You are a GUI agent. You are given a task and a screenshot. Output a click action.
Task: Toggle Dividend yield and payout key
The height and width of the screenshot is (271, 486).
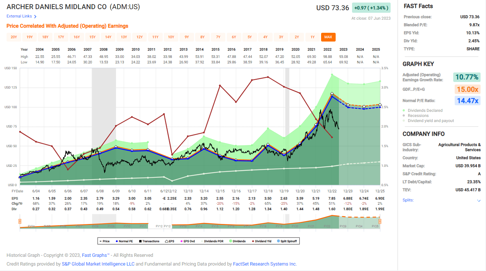click(428, 121)
